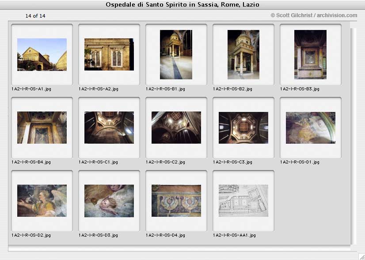Click the file name 1A2-I-R-OS-A1.jpg
The width and height of the screenshot is (365, 260).
[x=31, y=89]
